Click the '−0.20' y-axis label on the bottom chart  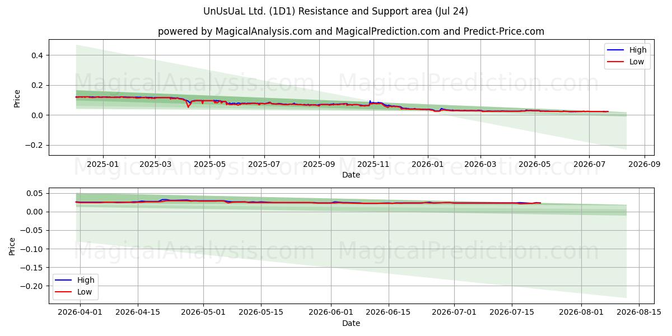pos(32,286)
